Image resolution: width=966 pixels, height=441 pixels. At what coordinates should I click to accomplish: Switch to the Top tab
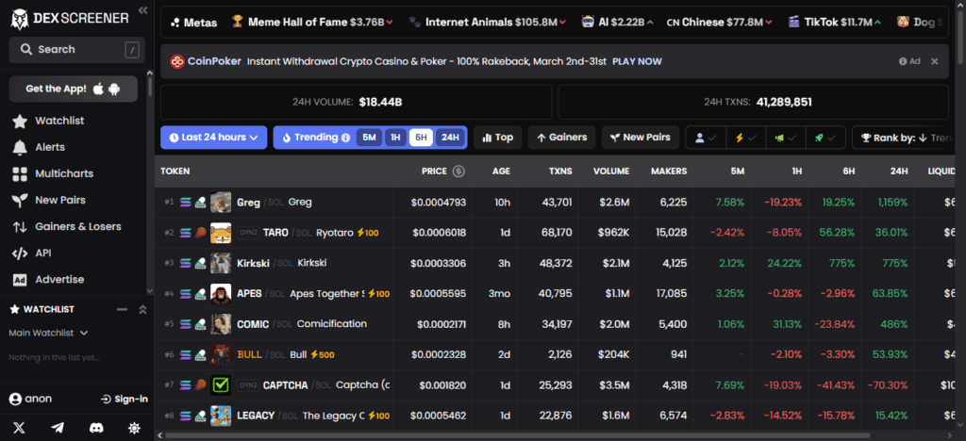[498, 138]
